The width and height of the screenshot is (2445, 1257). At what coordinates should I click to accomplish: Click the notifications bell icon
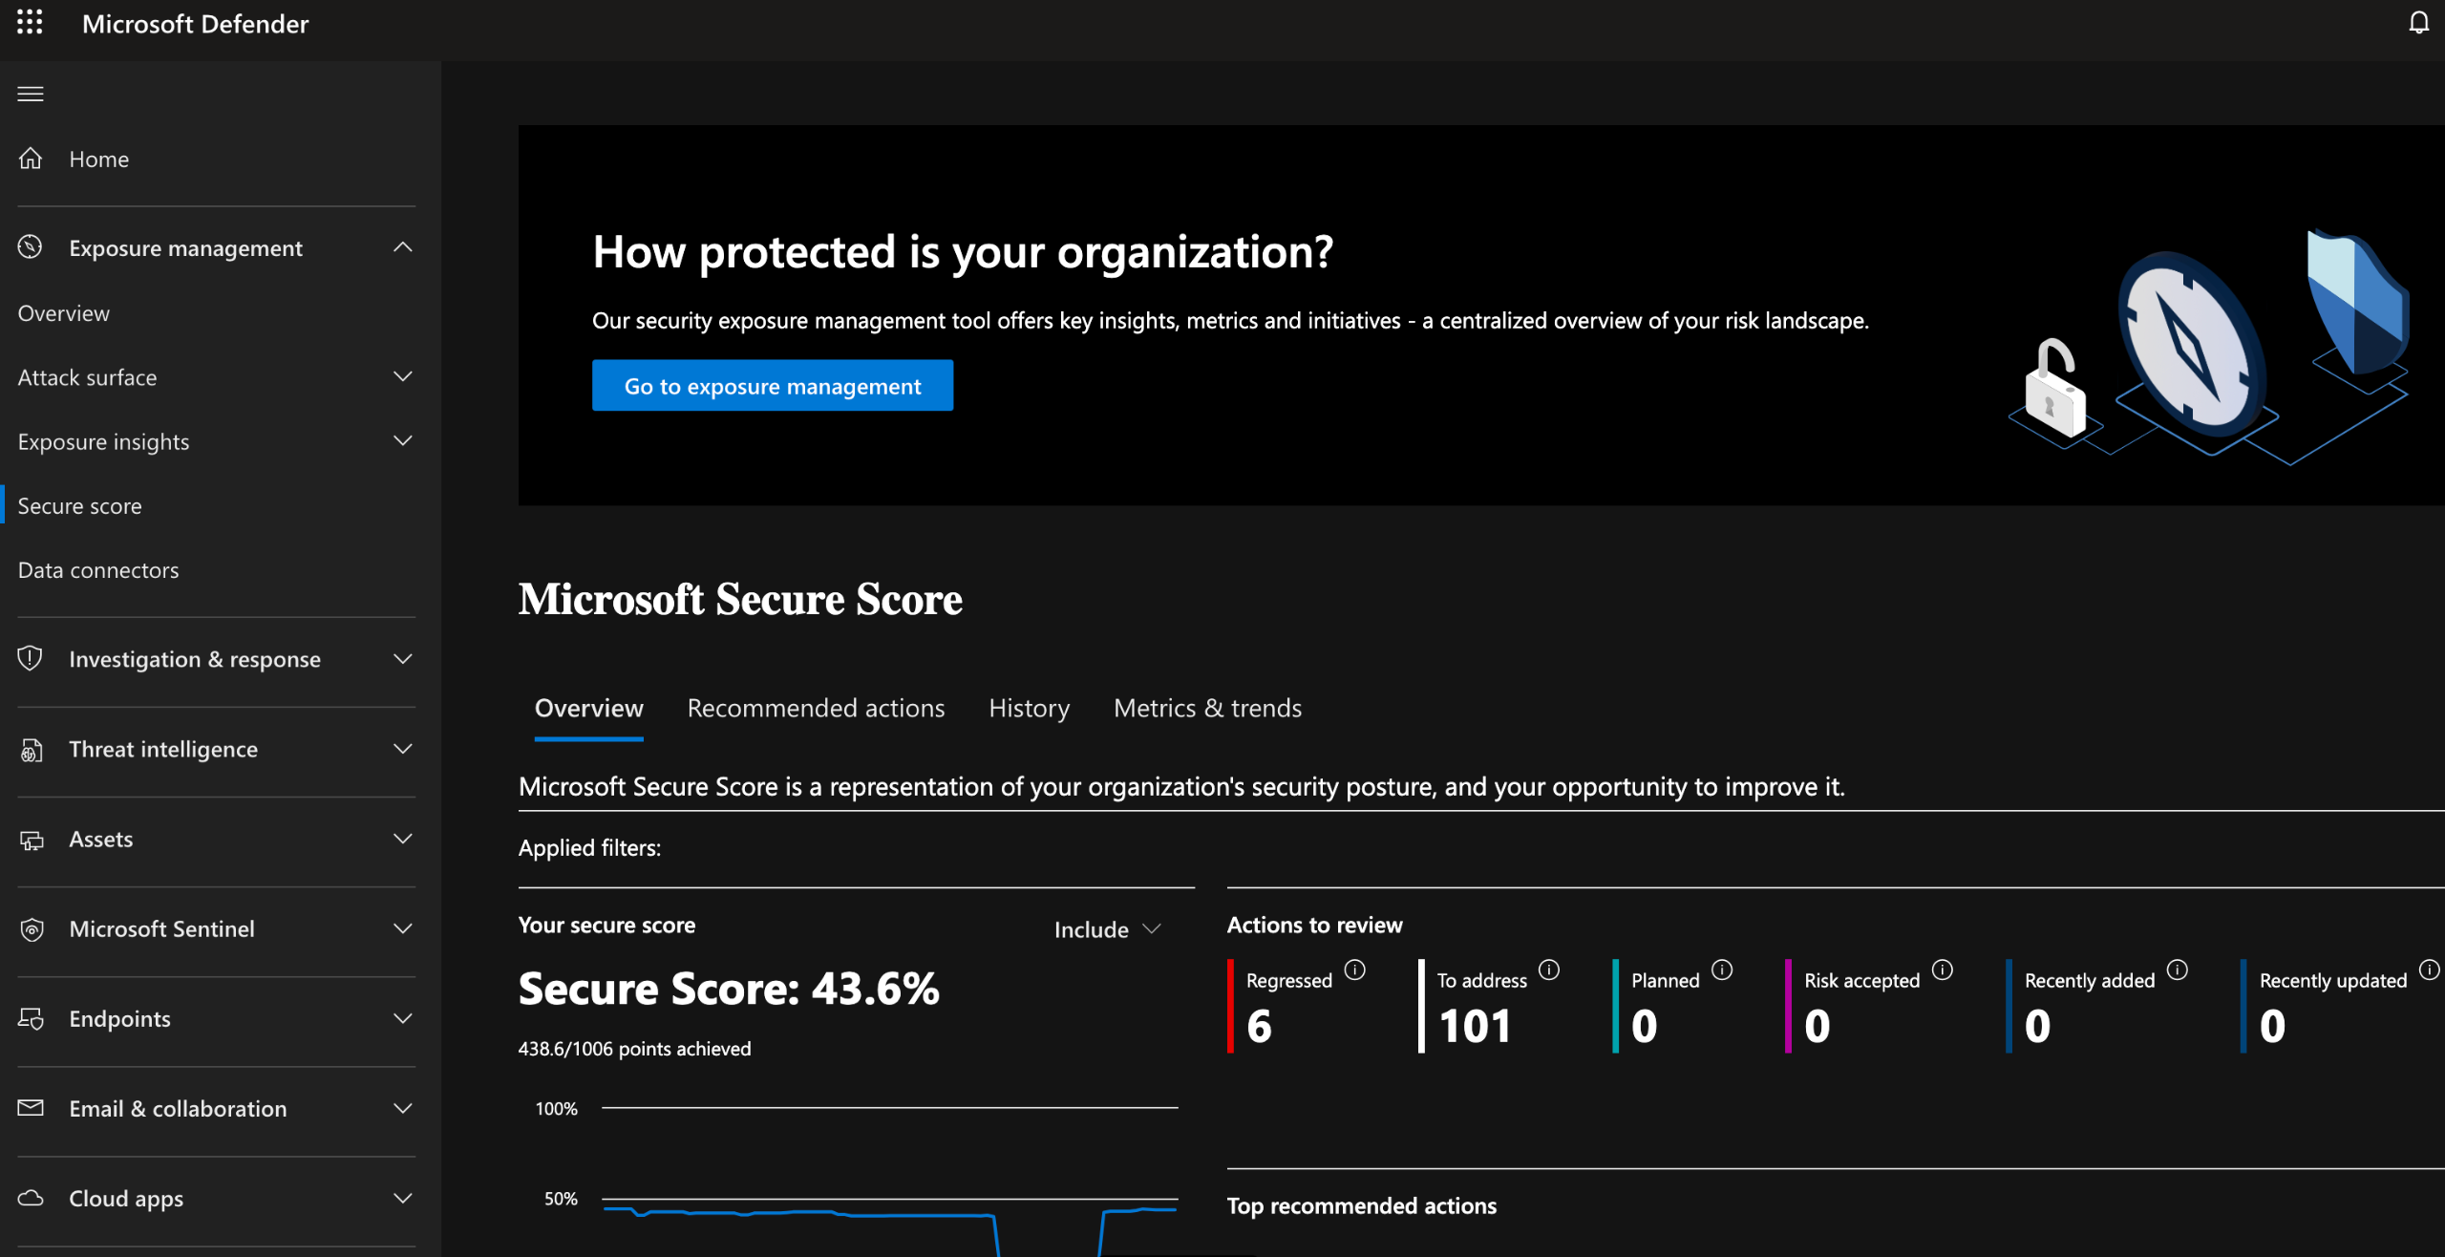pos(2418,23)
